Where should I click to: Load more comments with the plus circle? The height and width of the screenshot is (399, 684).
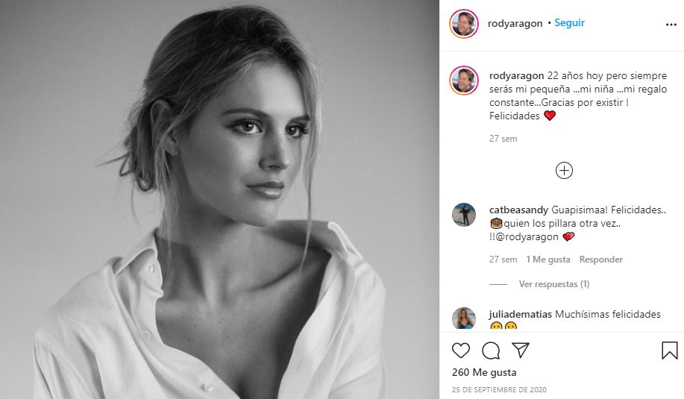[x=564, y=171]
